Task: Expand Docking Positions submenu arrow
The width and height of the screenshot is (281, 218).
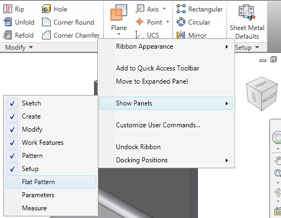Action: (227, 160)
